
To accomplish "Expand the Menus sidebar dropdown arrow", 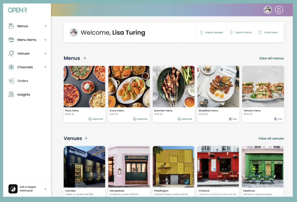I will (x=45, y=26).
